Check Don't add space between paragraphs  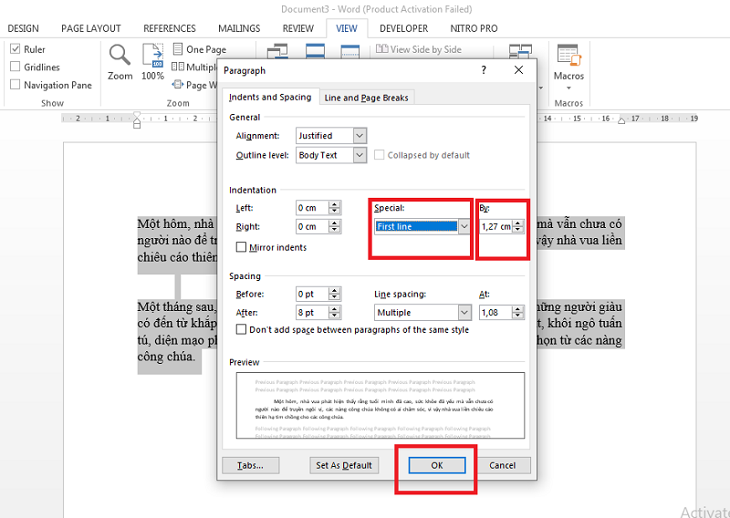point(241,329)
